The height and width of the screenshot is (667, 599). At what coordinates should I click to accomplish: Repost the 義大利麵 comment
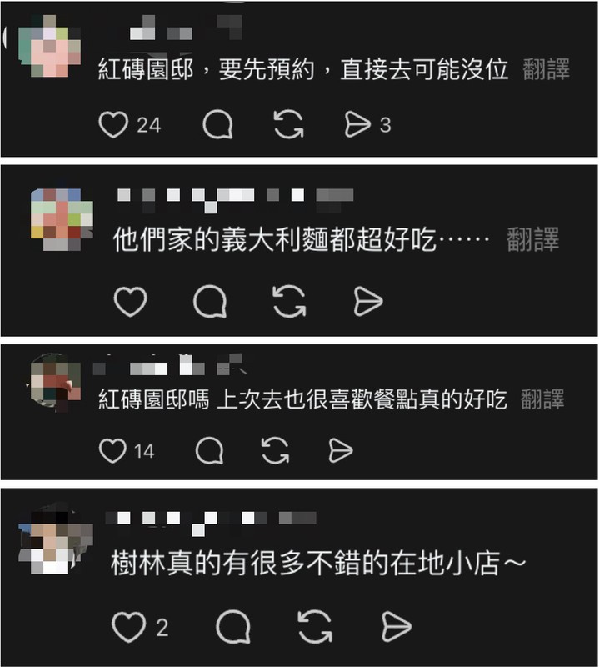coord(290,301)
